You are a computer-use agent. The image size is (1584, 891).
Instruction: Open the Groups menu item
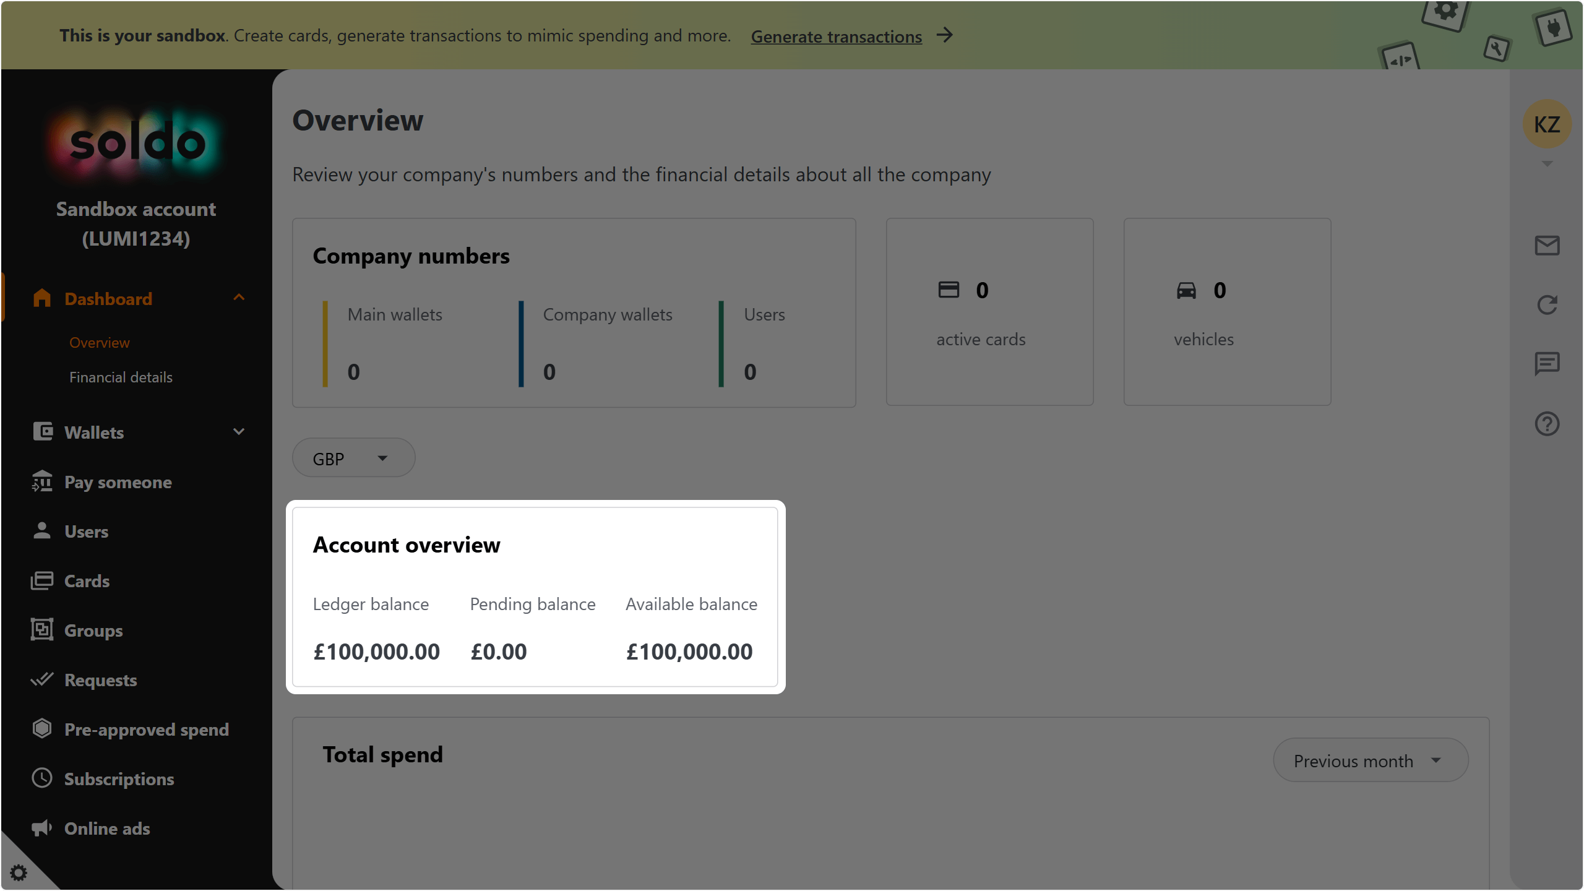click(x=93, y=631)
